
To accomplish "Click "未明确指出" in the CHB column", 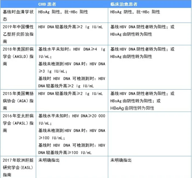I will coord(49,160).
